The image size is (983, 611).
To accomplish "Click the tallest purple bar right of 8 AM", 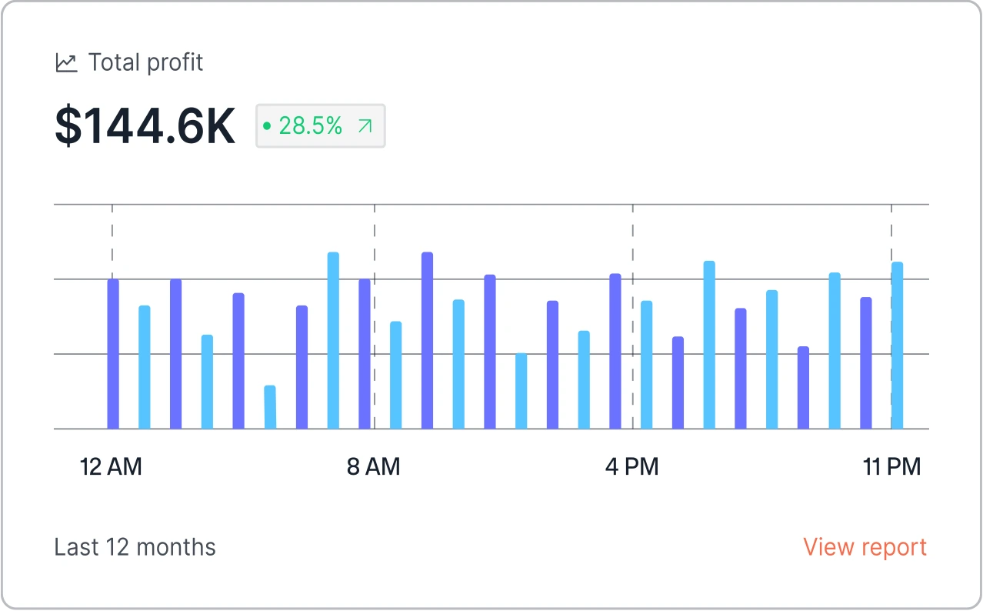I will pyautogui.click(x=427, y=340).
